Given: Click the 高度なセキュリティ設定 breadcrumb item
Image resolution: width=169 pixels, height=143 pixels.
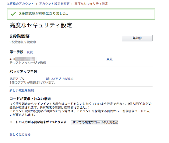Looking at the screenshot, I should [91, 4].
